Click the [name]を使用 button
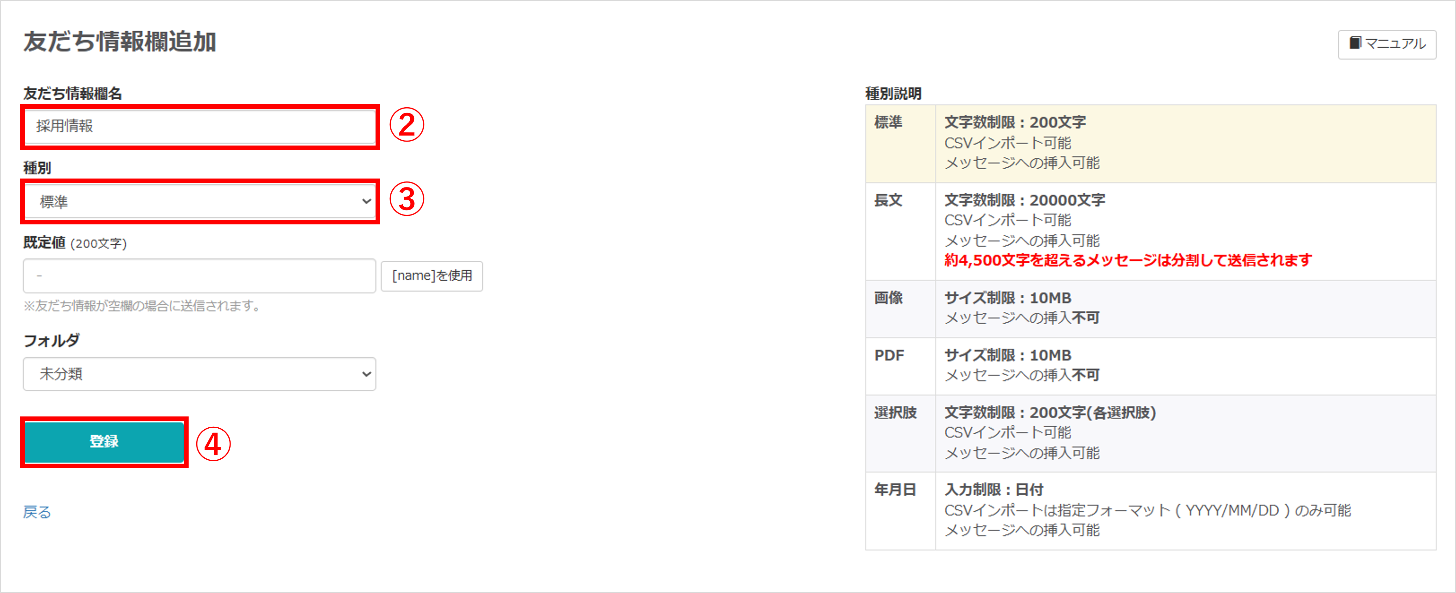 coord(432,276)
